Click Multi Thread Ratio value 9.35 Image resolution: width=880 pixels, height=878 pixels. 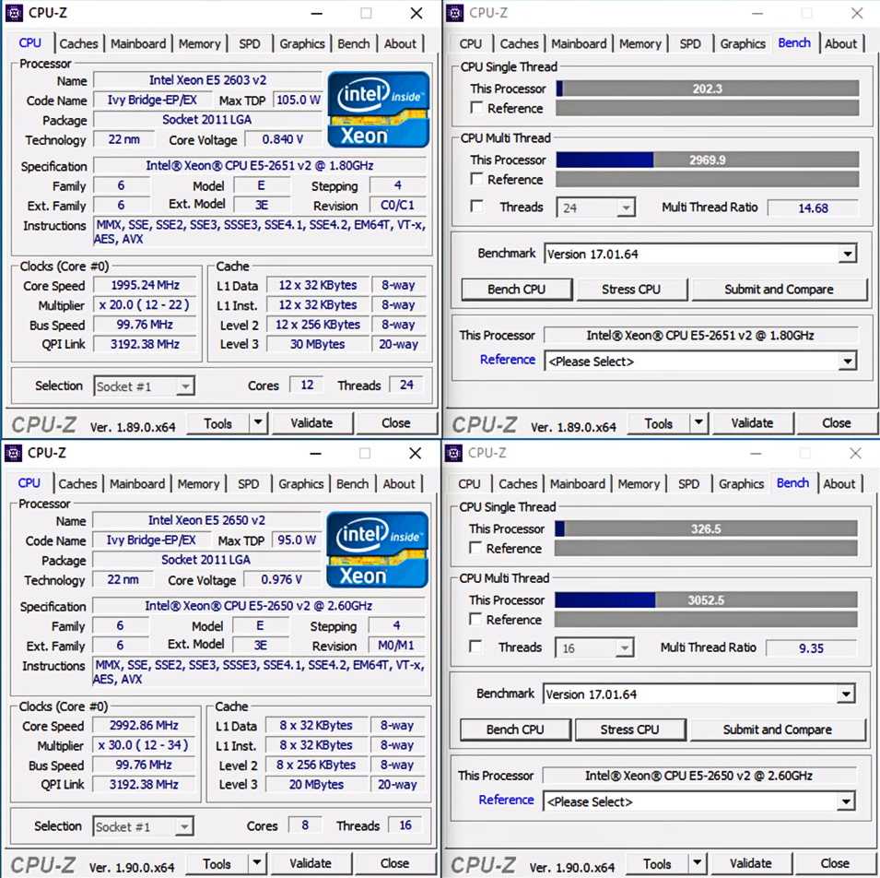(812, 648)
